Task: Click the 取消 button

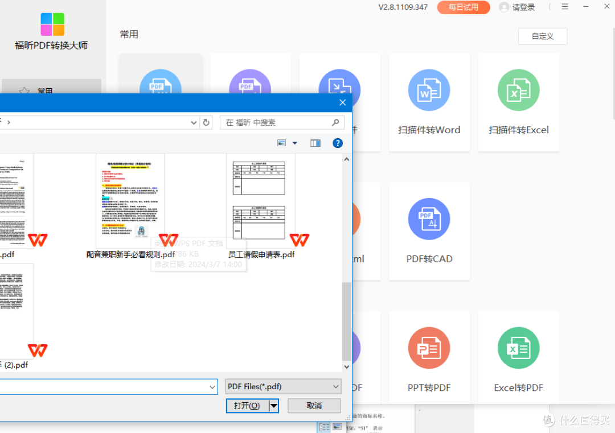Action: (314, 406)
